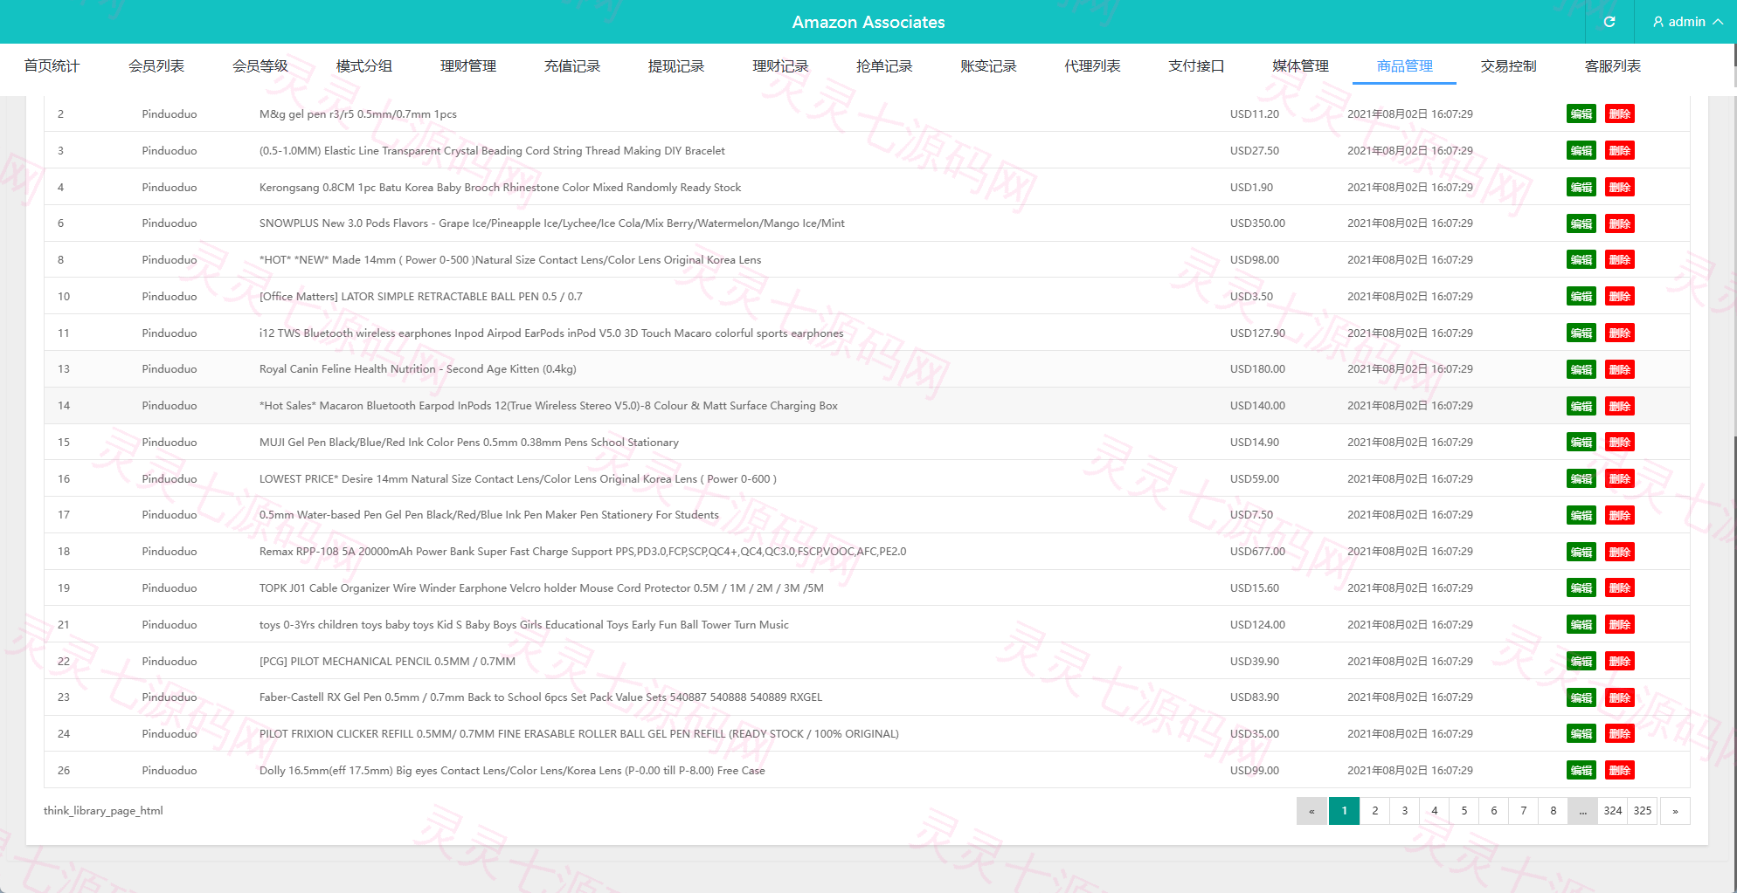Open the 会员等级 tab
This screenshot has width=1737, height=893.
(x=260, y=66)
